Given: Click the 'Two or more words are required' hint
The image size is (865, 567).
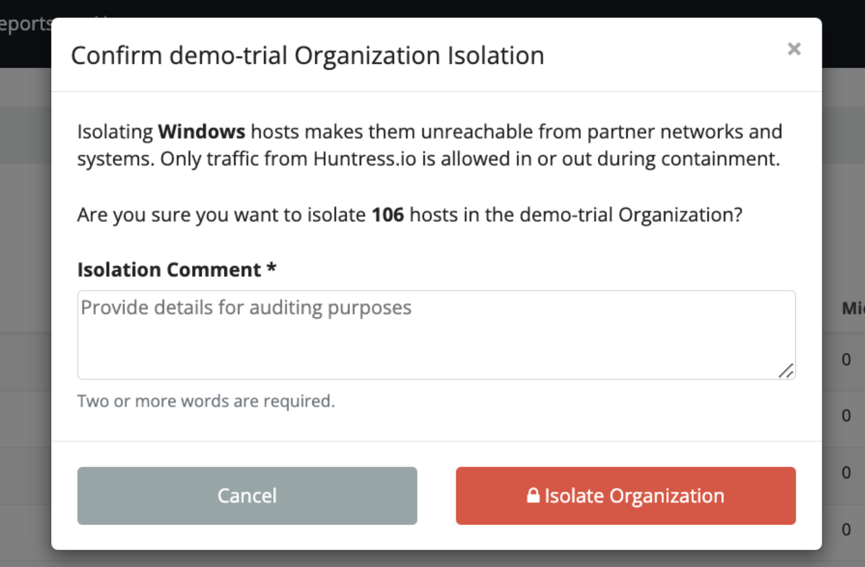Looking at the screenshot, I should point(206,401).
